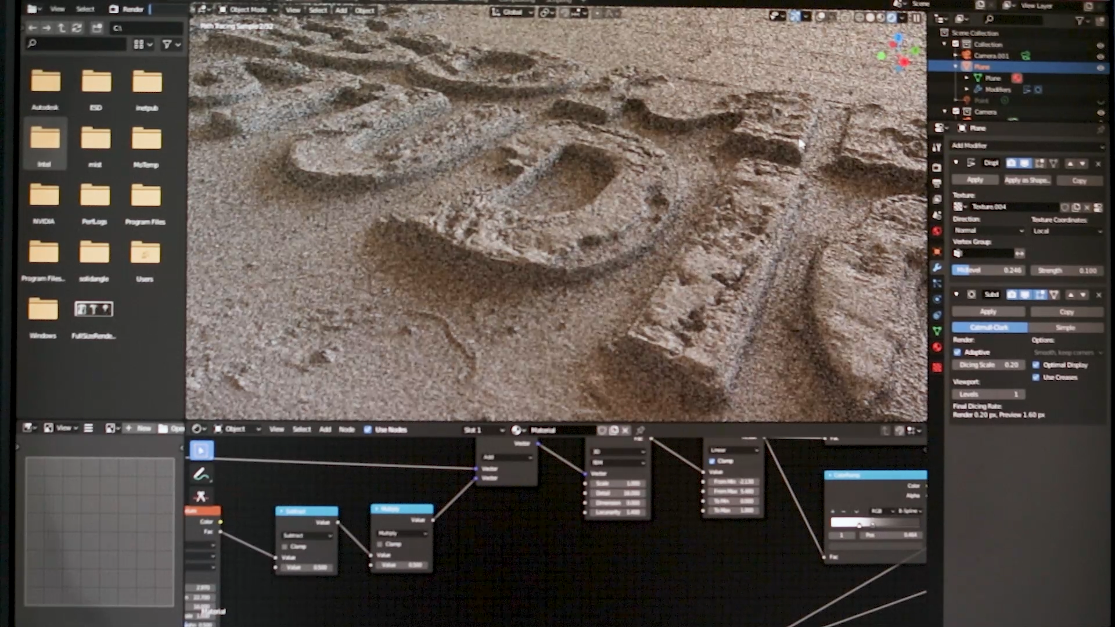Click the Apply as Shape button

(1027, 181)
